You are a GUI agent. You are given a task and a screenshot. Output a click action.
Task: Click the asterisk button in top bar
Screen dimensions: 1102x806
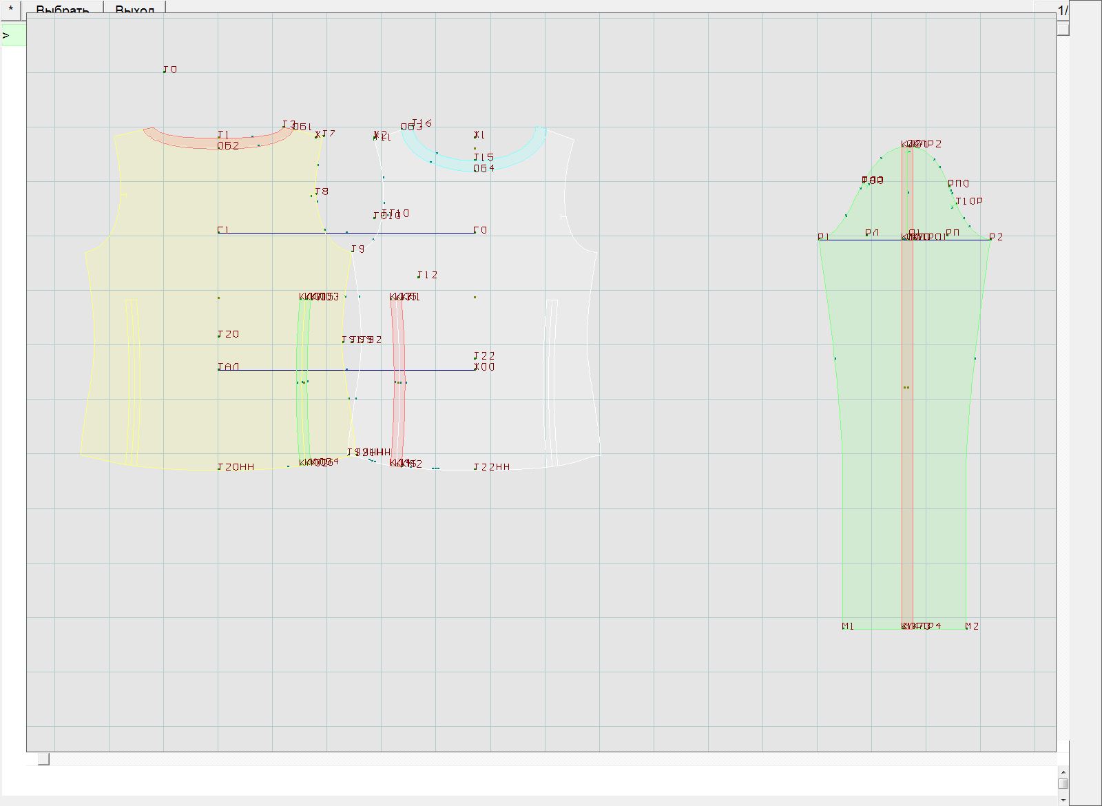click(11, 8)
